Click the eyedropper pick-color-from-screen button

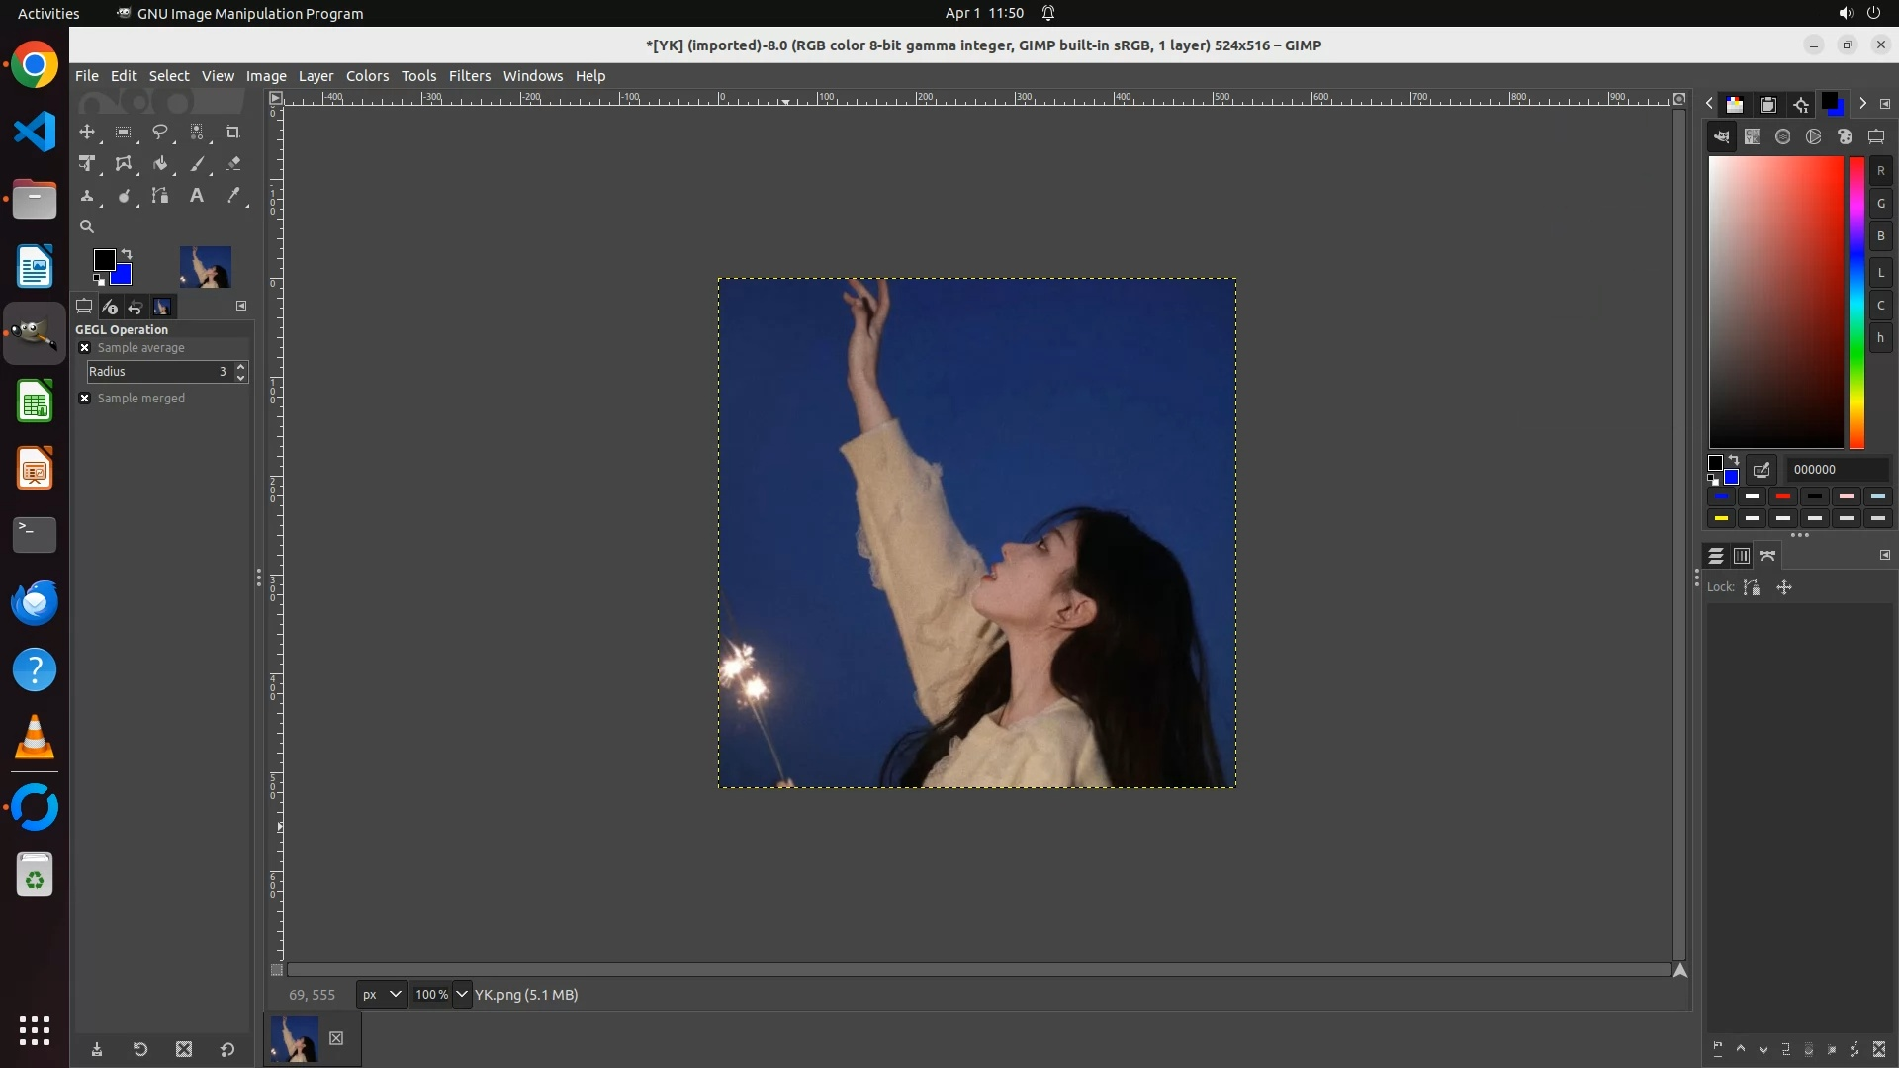[x=1762, y=470]
